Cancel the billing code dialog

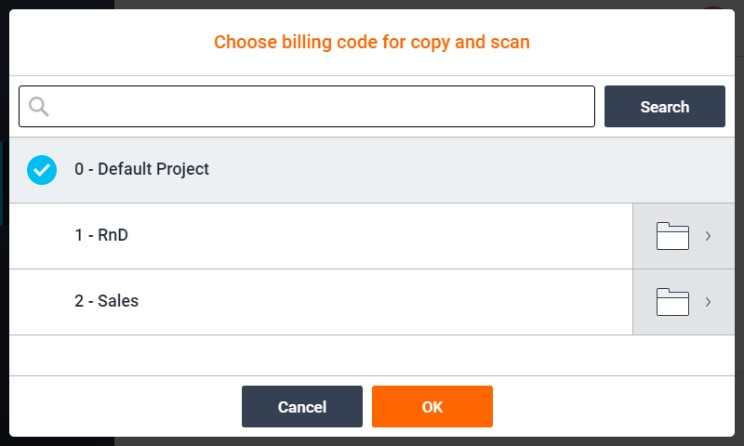pyautogui.click(x=302, y=407)
